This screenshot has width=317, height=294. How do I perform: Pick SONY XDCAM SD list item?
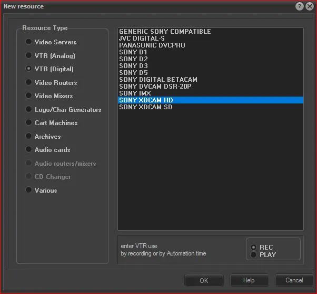(145, 107)
